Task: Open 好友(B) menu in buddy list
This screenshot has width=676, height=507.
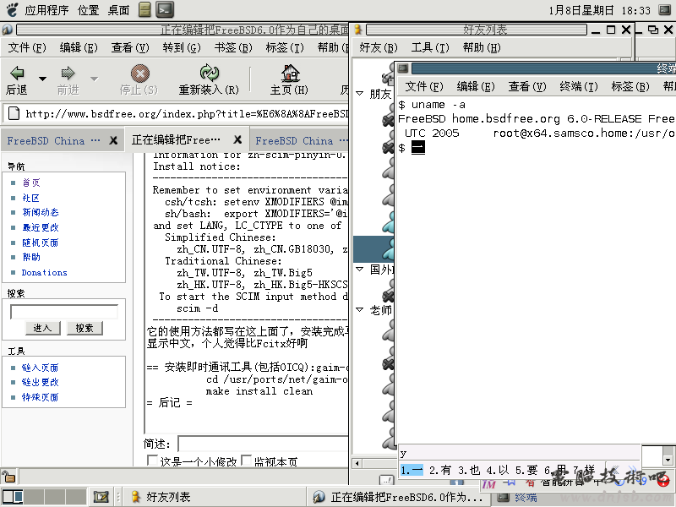Action: (x=378, y=47)
